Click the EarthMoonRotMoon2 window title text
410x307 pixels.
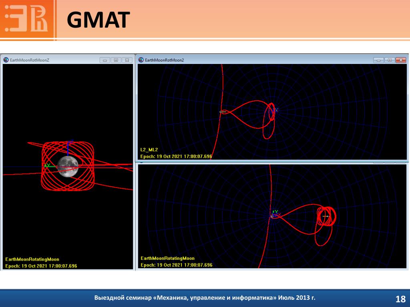(x=165, y=60)
